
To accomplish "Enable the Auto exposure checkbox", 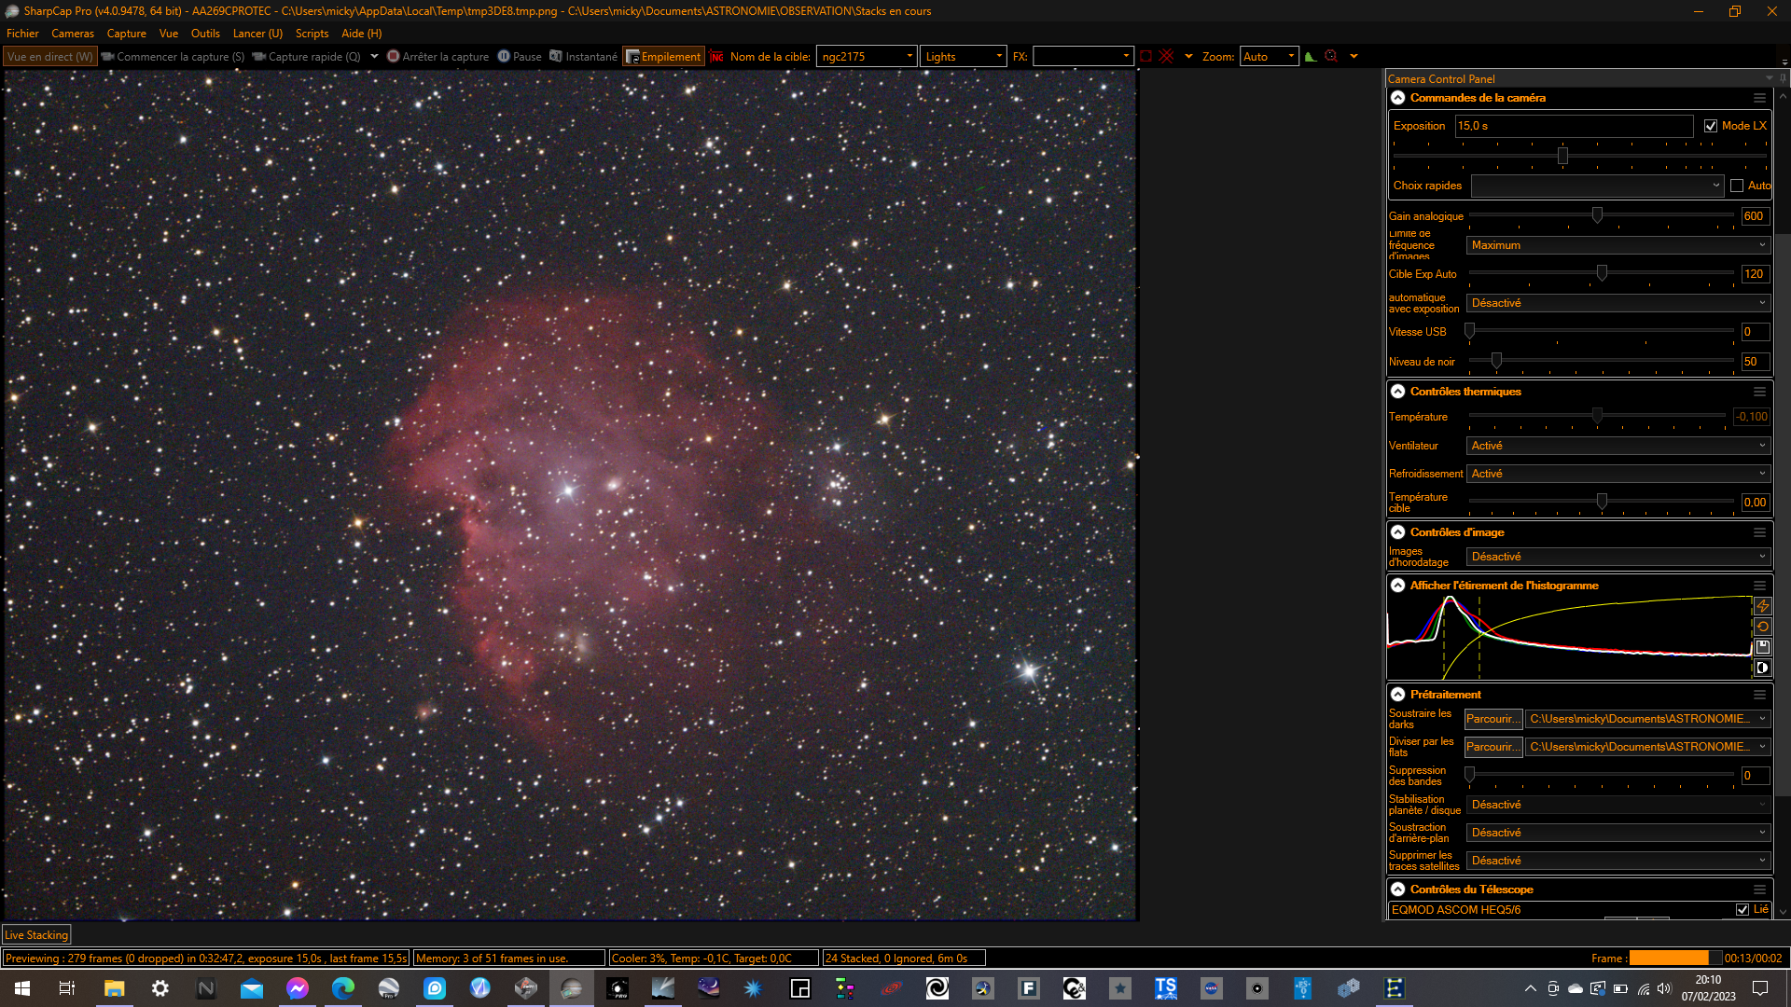I will (1737, 186).
